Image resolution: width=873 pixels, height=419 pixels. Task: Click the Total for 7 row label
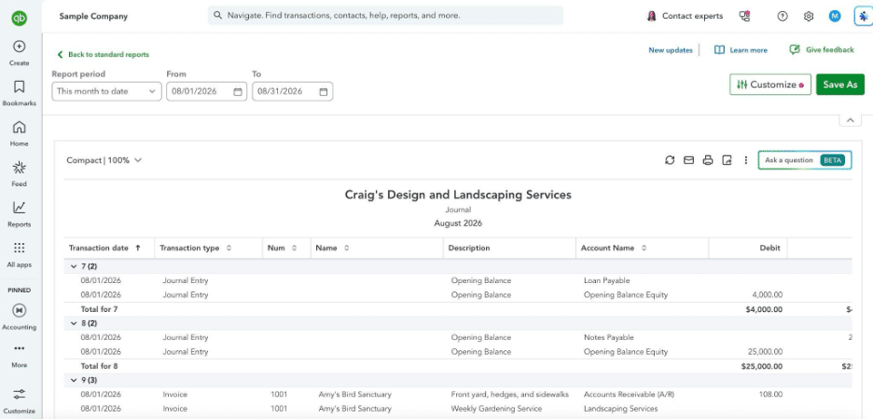point(99,309)
